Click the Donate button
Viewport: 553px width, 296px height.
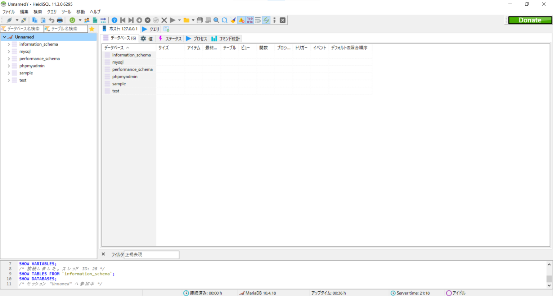click(x=530, y=20)
